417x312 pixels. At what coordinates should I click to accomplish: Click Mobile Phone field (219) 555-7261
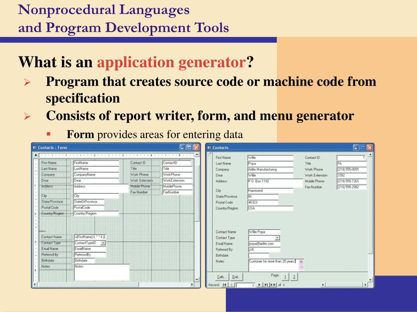tap(352, 181)
